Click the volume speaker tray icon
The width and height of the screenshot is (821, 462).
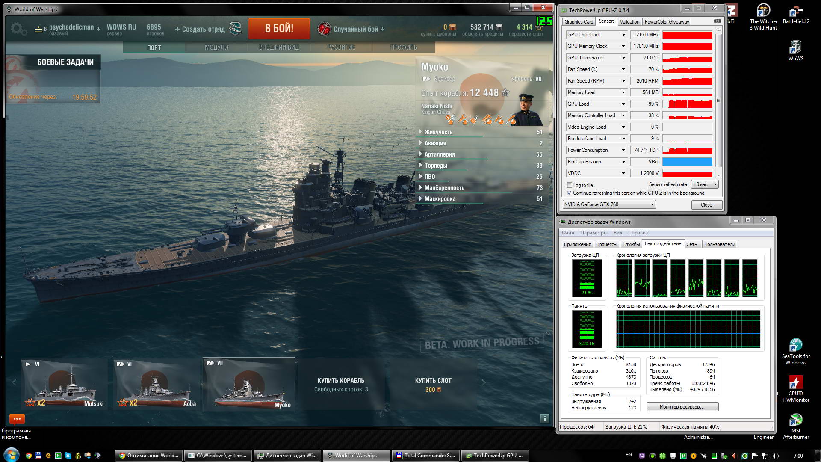click(x=776, y=456)
